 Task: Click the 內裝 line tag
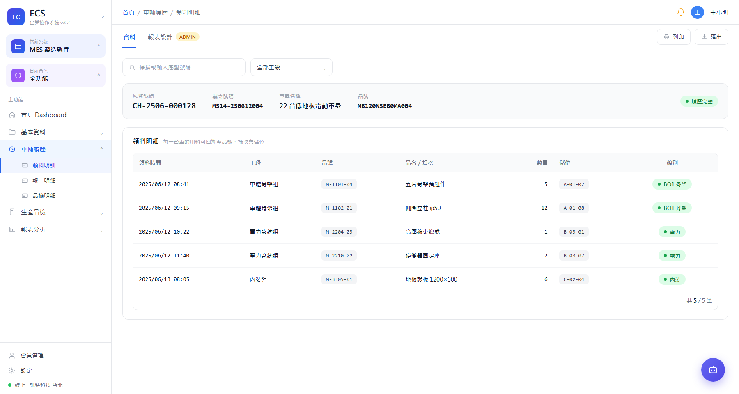click(x=672, y=279)
